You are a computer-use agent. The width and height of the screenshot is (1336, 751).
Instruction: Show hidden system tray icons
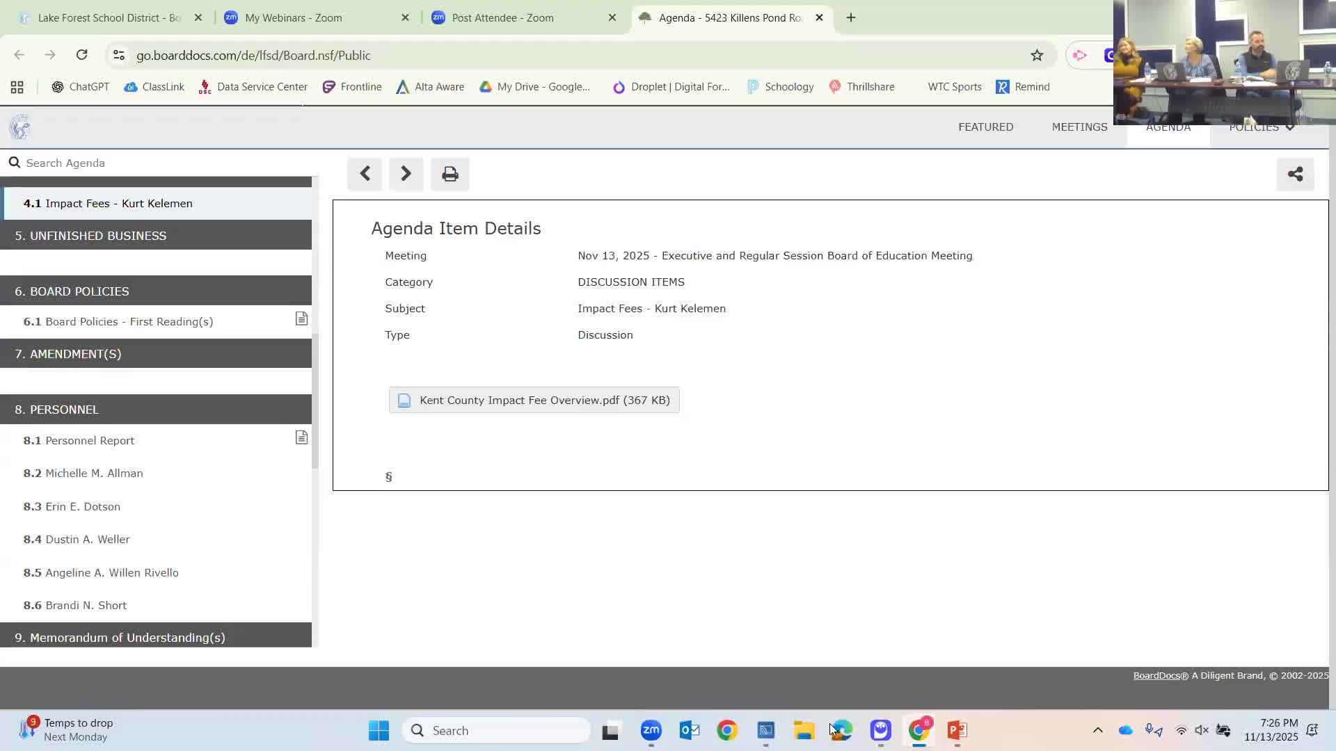1097,730
